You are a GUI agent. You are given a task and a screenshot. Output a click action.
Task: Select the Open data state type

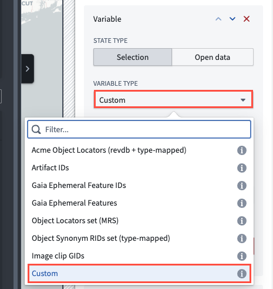click(x=213, y=57)
